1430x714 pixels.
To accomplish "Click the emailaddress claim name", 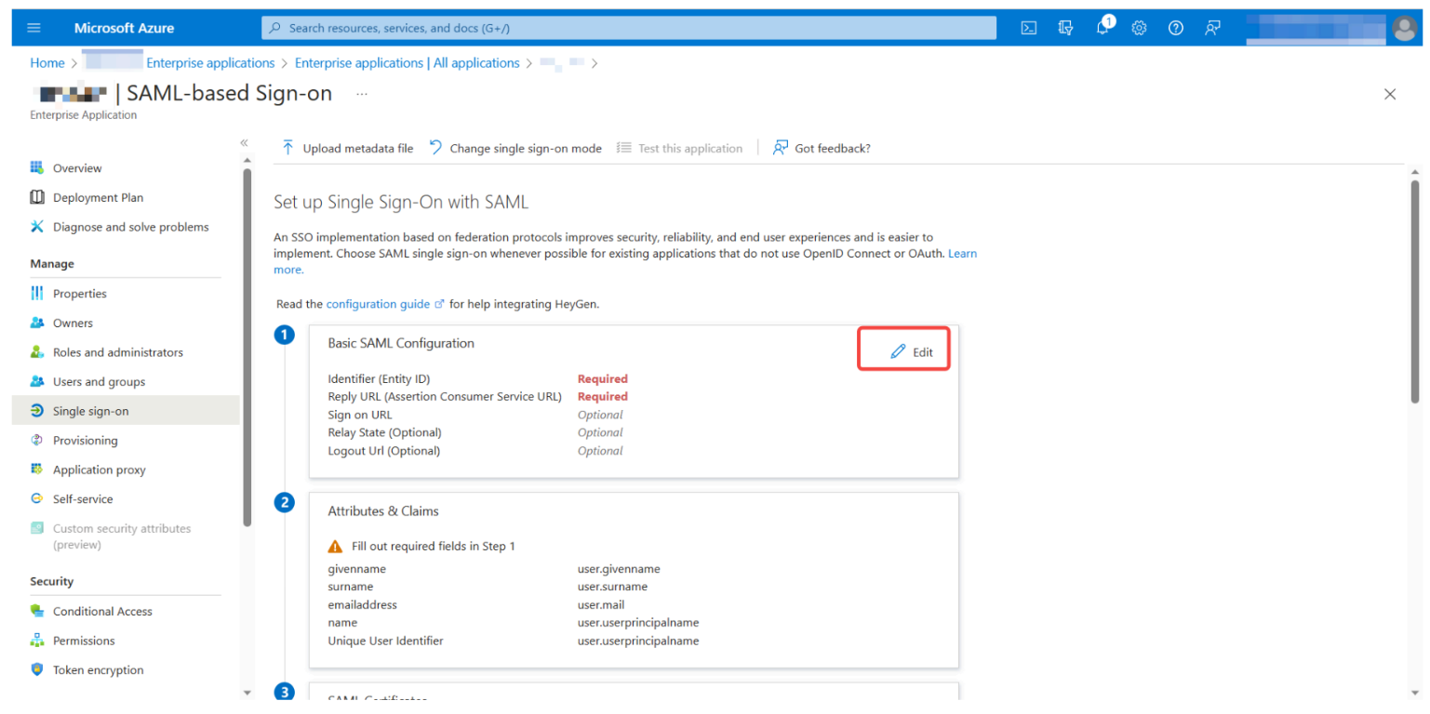I will 363,604.
